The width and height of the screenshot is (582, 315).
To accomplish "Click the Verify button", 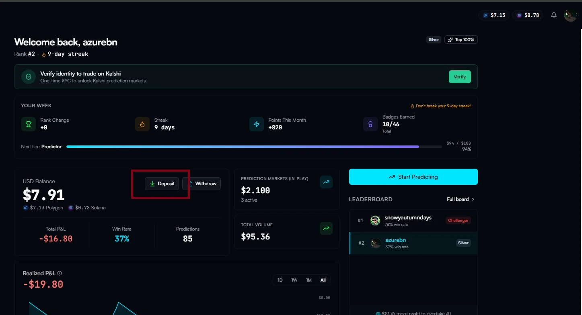I will [x=460, y=77].
